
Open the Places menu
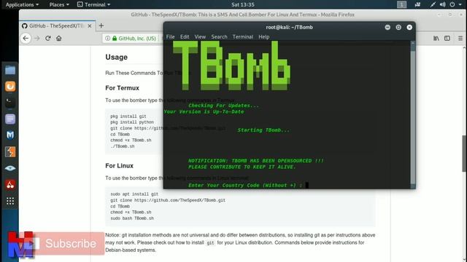pyautogui.click(x=59, y=4)
